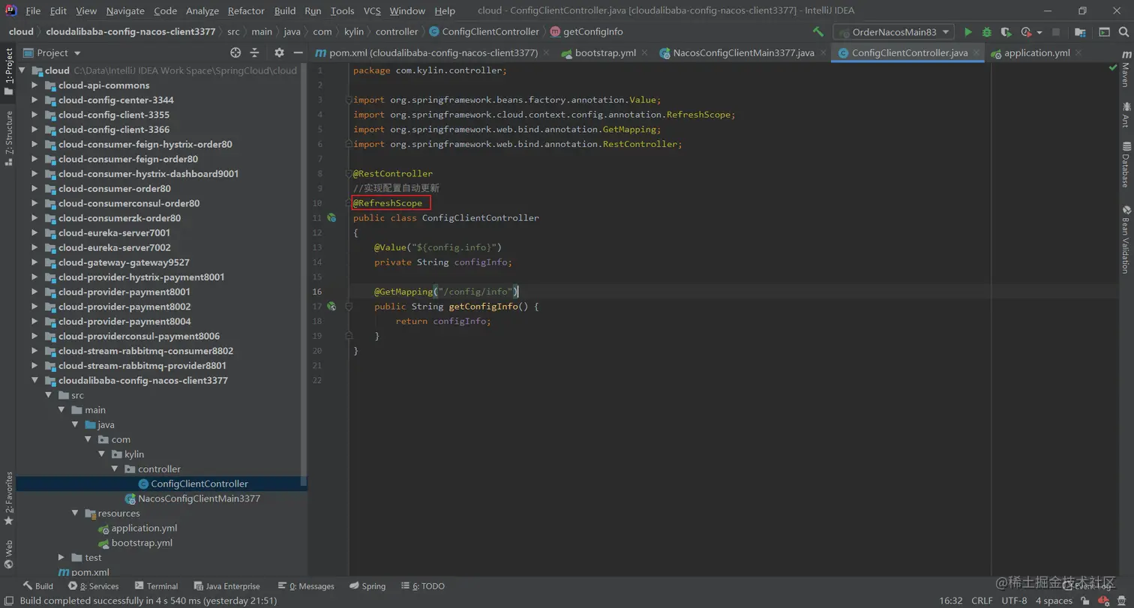Image resolution: width=1134 pixels, height=608 pixels.
Task: Open the Database side tool window
Action: pos(1125,164)
